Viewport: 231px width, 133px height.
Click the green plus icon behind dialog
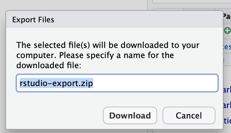[x=227, y=30]
